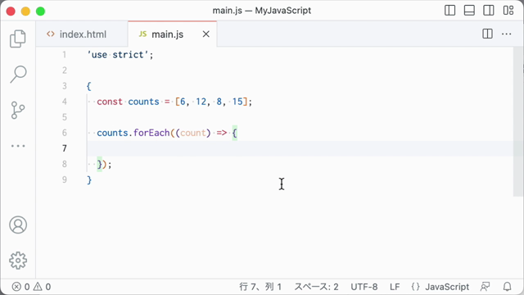This screenshot has width=524, height=295.
Task: Toggle the secondary side bar layout button
Action: pyautogui.click(x=489, y=11)
